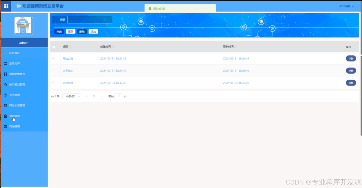Click the clipboard icon beside 资源管理
This screenshot has width=362, height=188.
point(5,116)
